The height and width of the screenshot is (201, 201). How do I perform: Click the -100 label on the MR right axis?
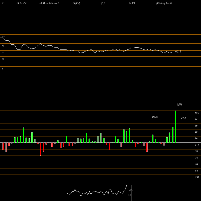(x=197, y=177)
